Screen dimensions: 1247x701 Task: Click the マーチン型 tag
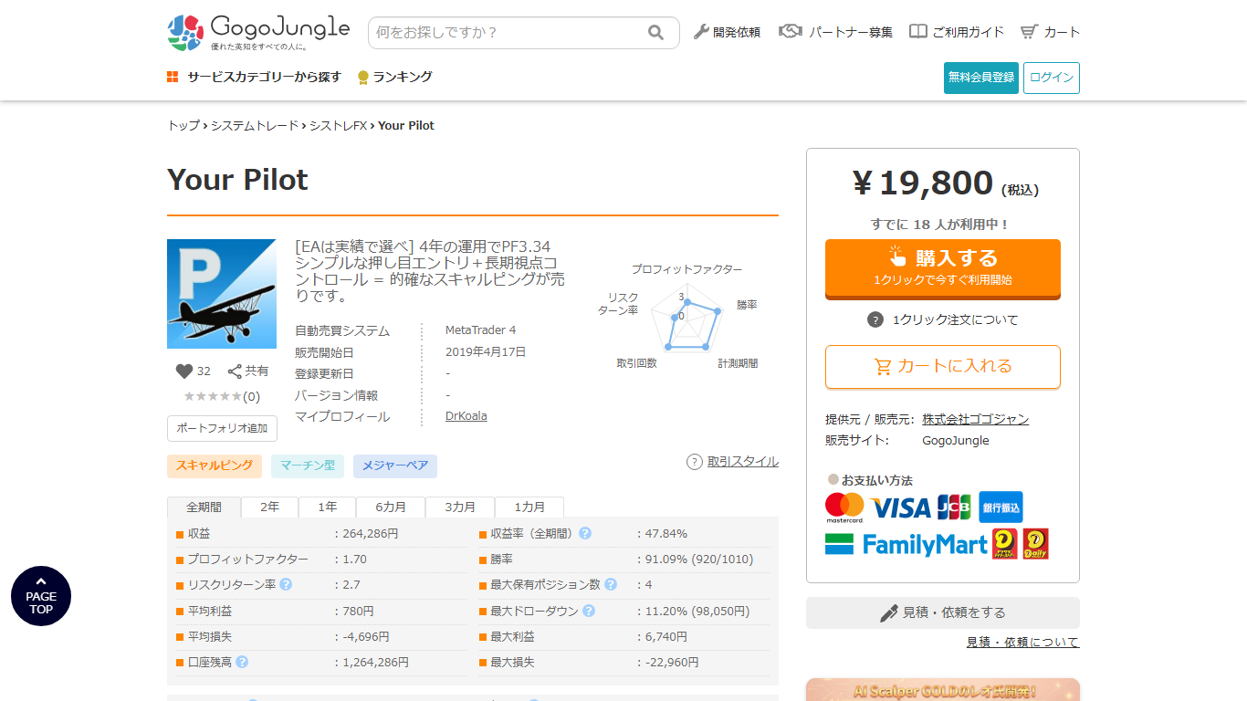pyautogui.click(x=308, y=466)
